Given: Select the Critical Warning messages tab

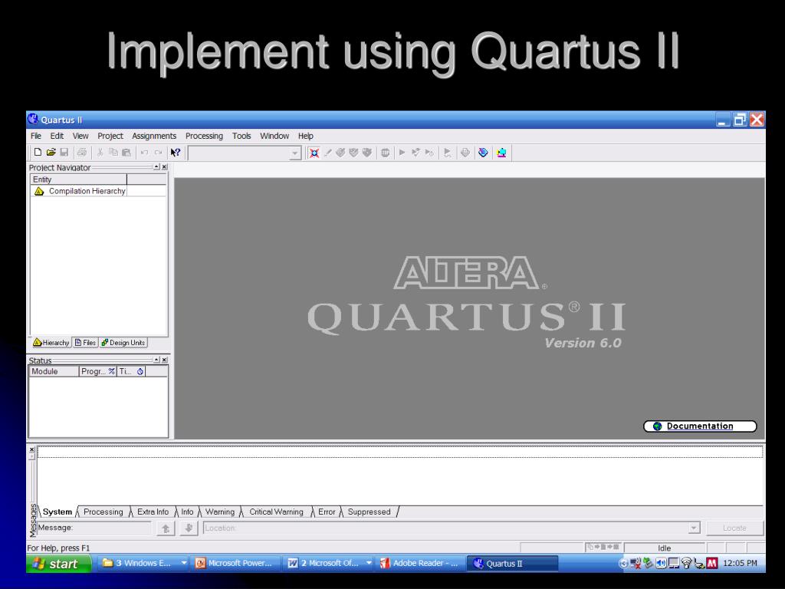Looking at the screenshot, I should click(276, 512).
